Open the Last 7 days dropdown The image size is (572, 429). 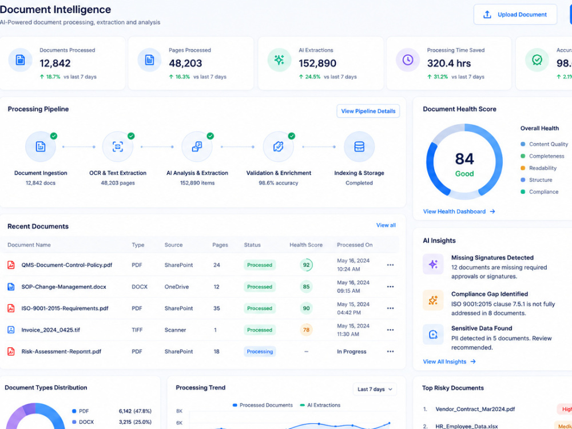point(375,389)
